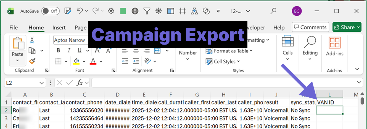
Task: Click the table pane layout icon
Action: coord(171,11)
